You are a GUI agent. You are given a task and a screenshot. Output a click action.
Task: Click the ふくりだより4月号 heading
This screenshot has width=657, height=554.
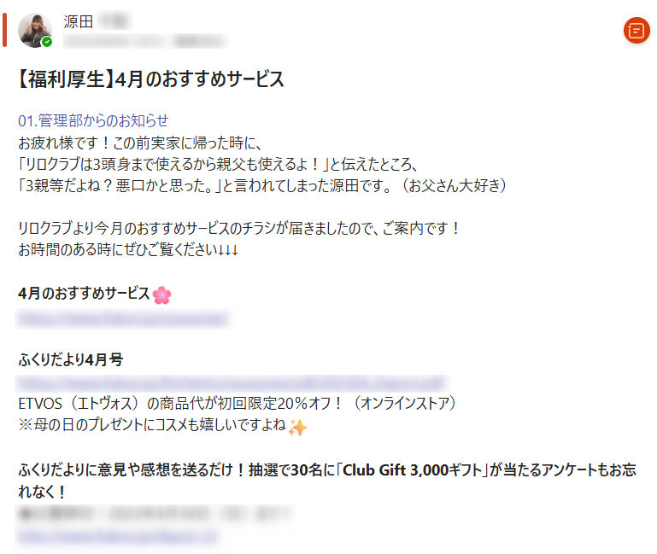(x=71, y=359)
